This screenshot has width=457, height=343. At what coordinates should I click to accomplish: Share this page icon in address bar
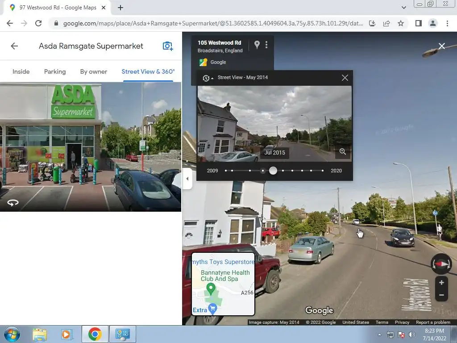[386, 23]
